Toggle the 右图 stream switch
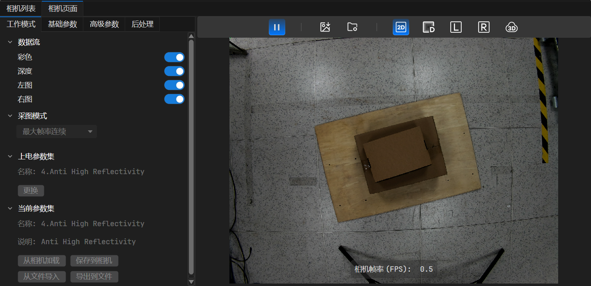591x286 pixels. coord(174,99)
